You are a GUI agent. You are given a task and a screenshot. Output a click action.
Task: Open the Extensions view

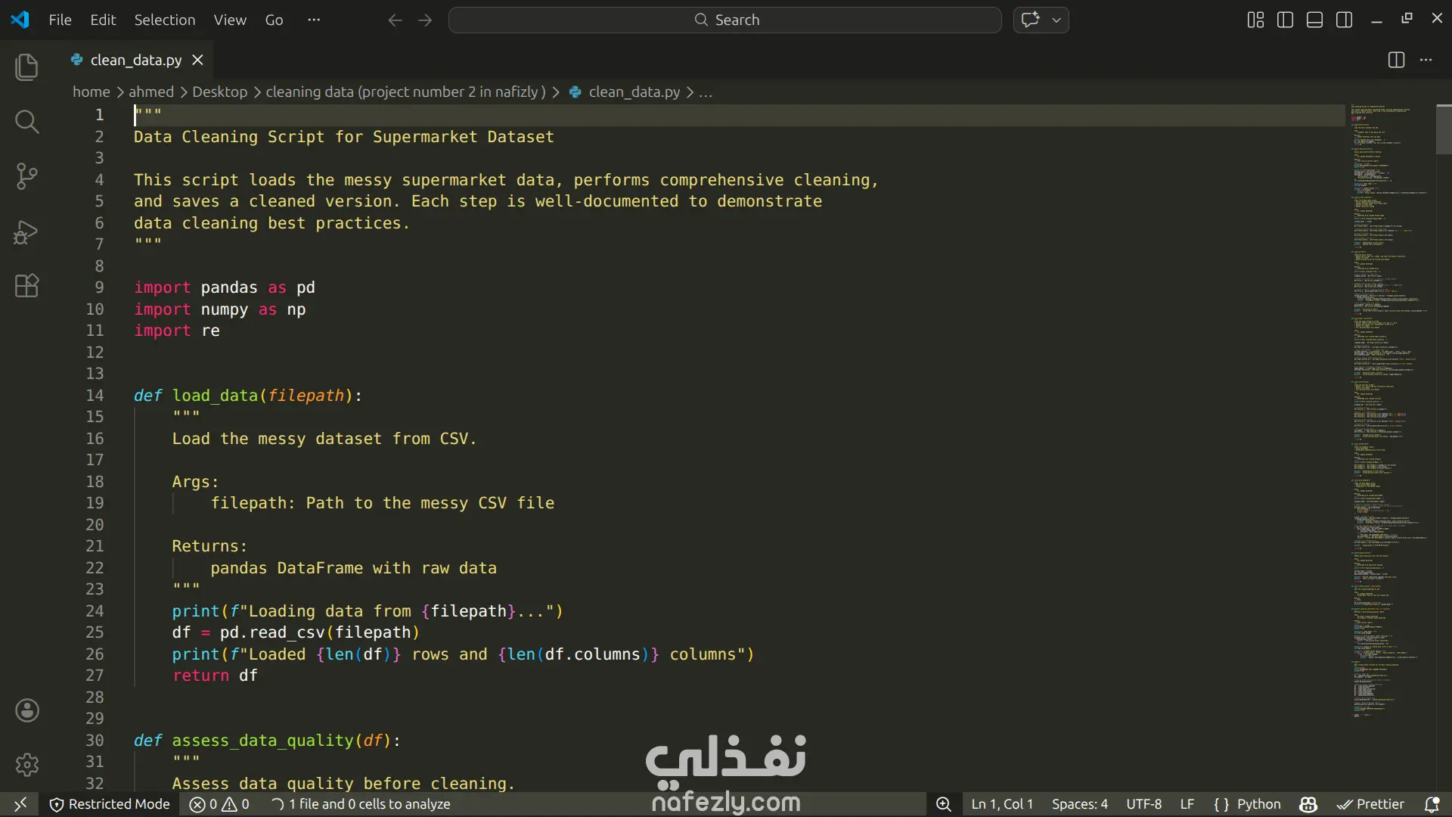[26, 286]
